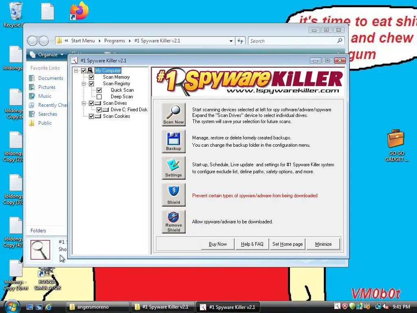Click Set Home page button
417x313 pixels.
pyautogui.click(x=288, y=244)
